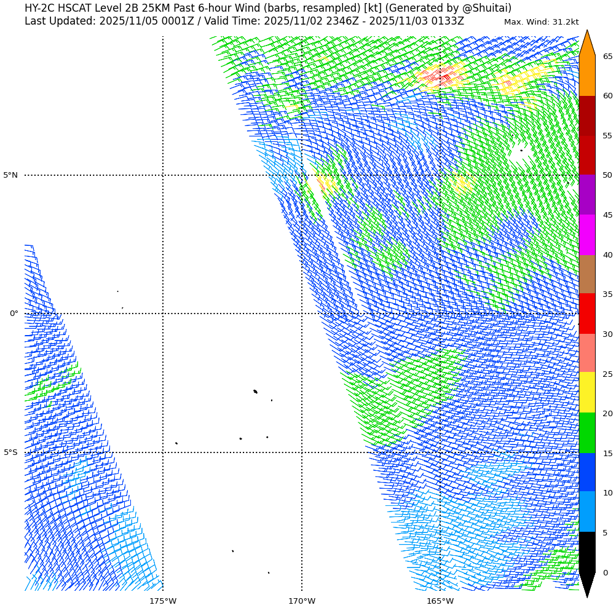
Task: Click the 170°W longitude axis label
Action: [x=302, y=601]
